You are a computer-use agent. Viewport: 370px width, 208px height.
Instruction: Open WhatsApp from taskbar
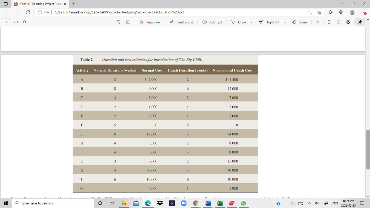click(244, 203)
